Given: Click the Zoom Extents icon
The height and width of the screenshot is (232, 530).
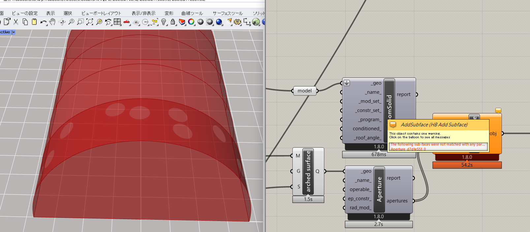Looking at the screenshot, I should tap(89, 22).
